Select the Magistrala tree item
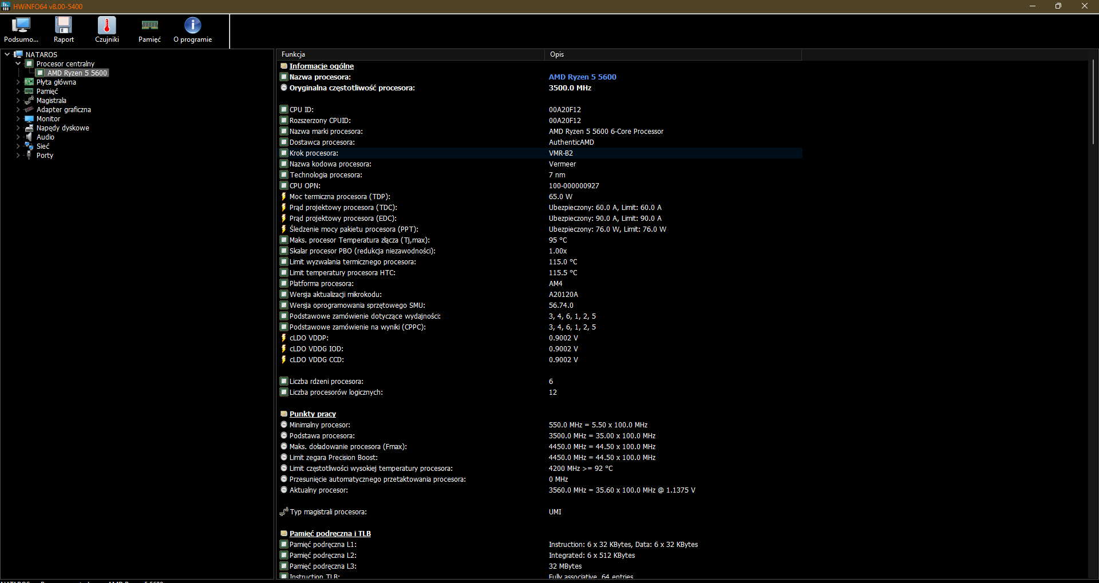Screen dimensions: 1099x583 (52, 100)
